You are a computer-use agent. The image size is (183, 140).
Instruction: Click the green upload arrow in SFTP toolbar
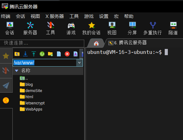click(34, 54)
